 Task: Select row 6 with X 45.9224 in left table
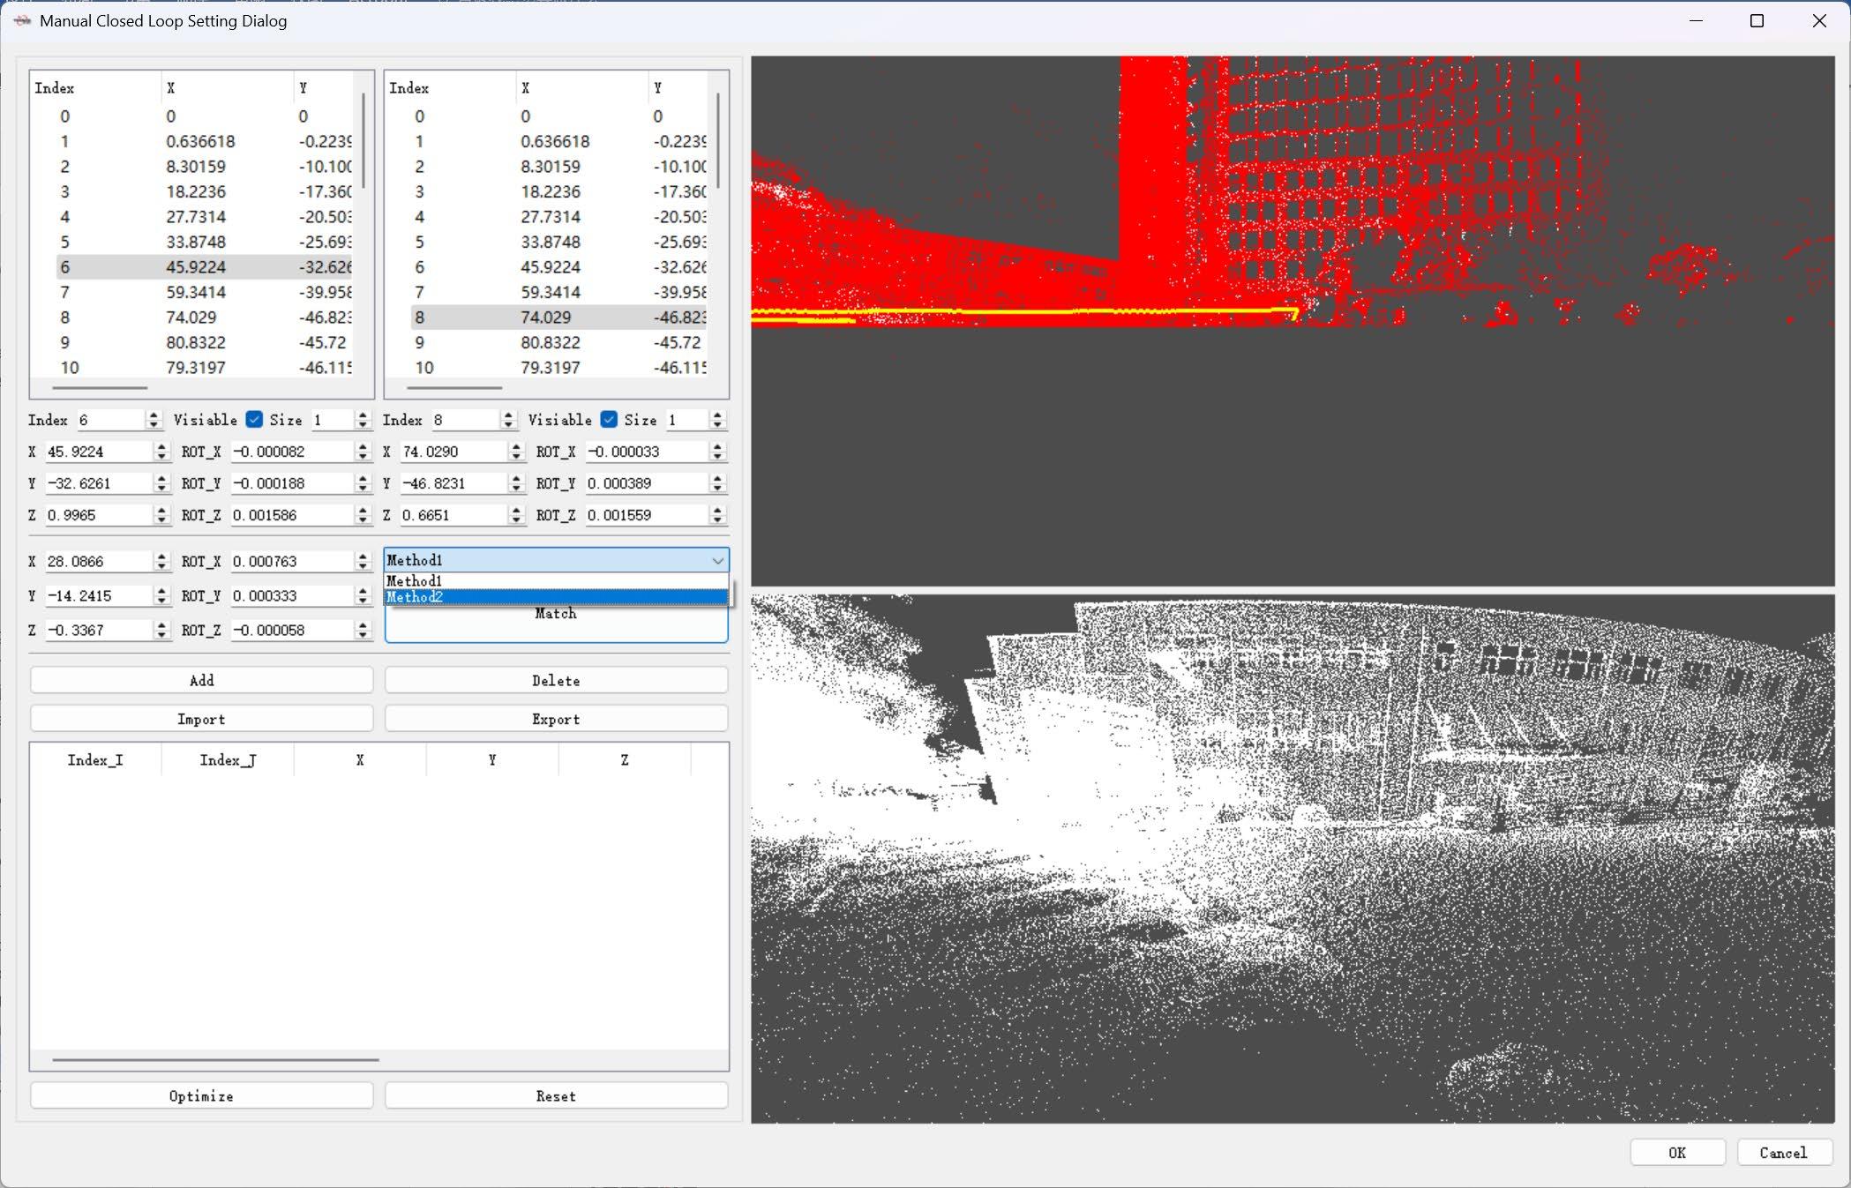tap(204, 267)
